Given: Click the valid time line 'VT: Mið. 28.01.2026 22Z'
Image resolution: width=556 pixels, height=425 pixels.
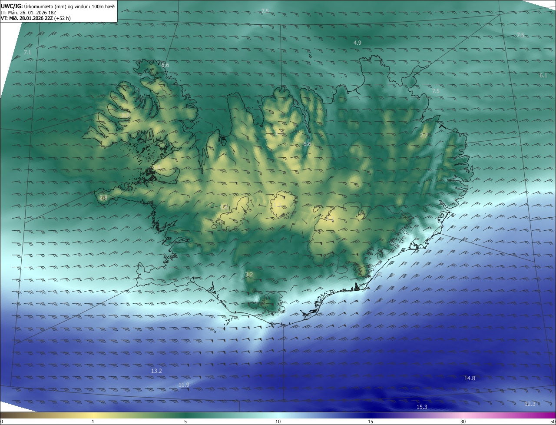Looking at the screenshot, I should [26, 18].
